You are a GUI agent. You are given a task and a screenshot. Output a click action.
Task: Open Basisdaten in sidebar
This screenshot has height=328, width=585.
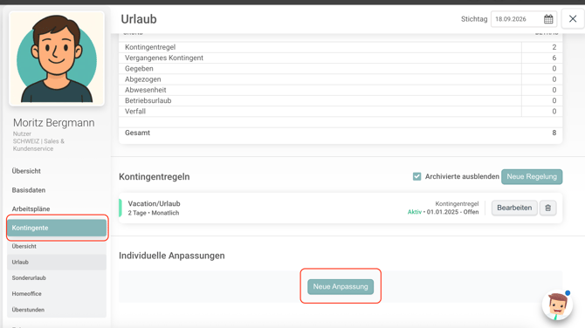pyautogui.click(x=28, y=190)
